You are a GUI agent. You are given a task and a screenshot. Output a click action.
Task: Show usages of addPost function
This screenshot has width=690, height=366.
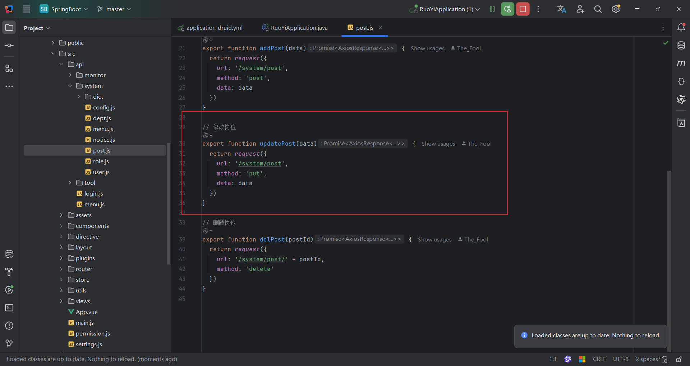(427, 48)
